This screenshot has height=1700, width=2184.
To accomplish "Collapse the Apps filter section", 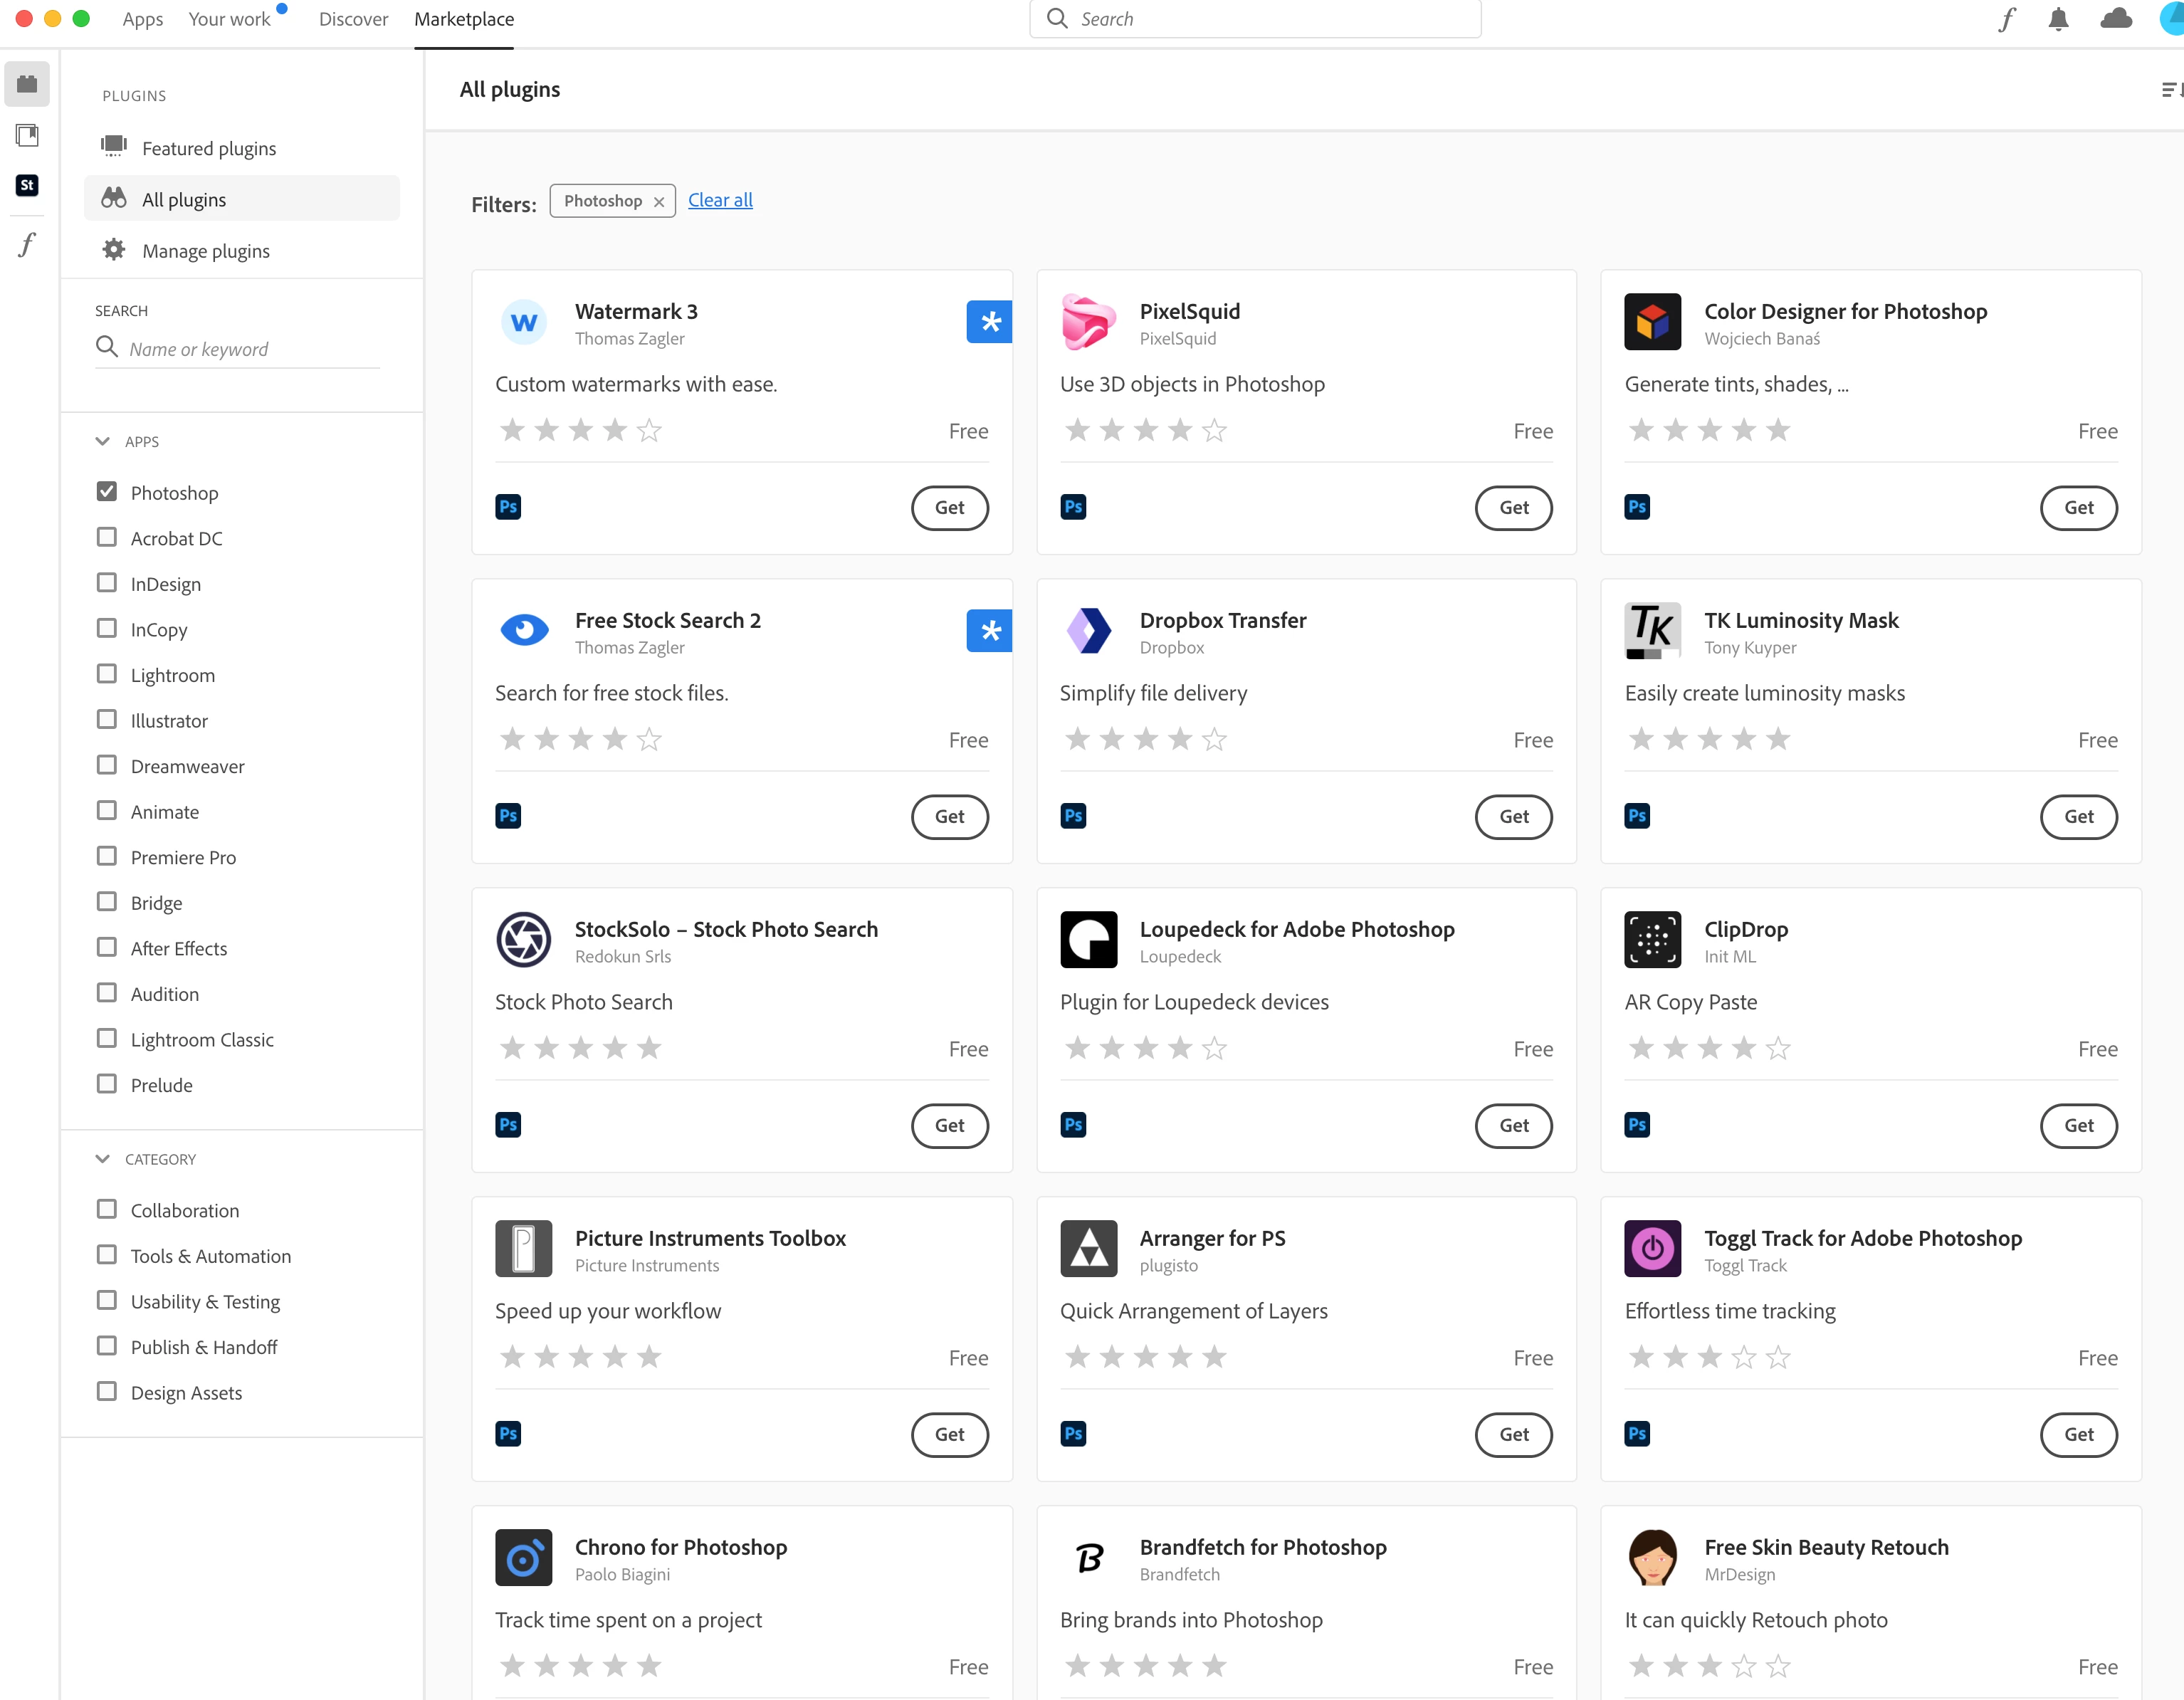I will (102, 441).
